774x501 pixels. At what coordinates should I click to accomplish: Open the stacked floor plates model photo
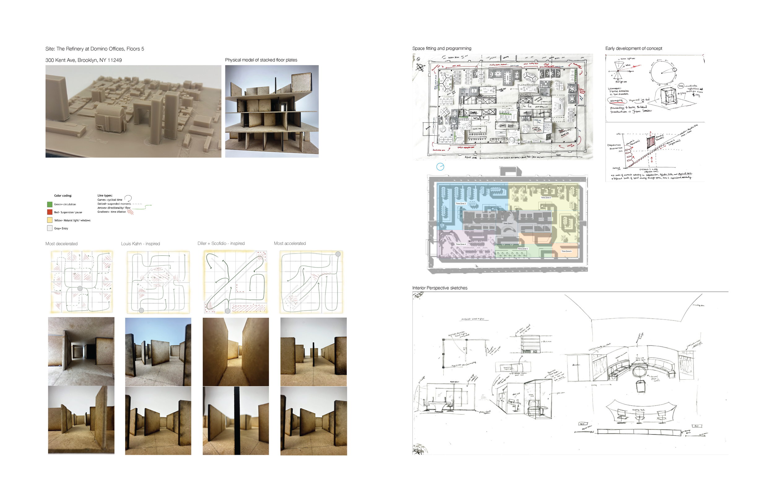272,111
